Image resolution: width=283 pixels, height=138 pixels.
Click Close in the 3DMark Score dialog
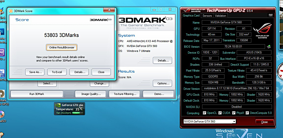(101, 72)
